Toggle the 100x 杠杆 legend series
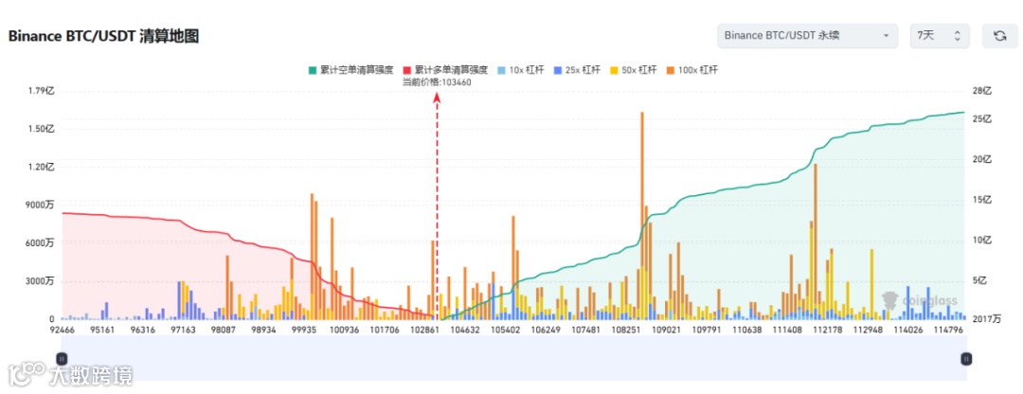This screenshot has width=1023, height=394. tap(691, 70)
